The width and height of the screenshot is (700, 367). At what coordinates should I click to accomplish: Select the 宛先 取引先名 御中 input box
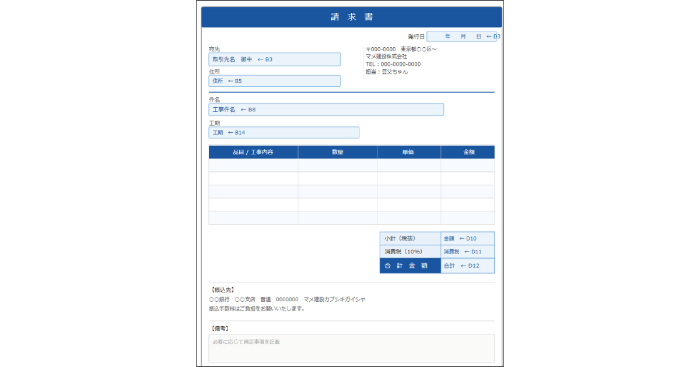point(274,59)
